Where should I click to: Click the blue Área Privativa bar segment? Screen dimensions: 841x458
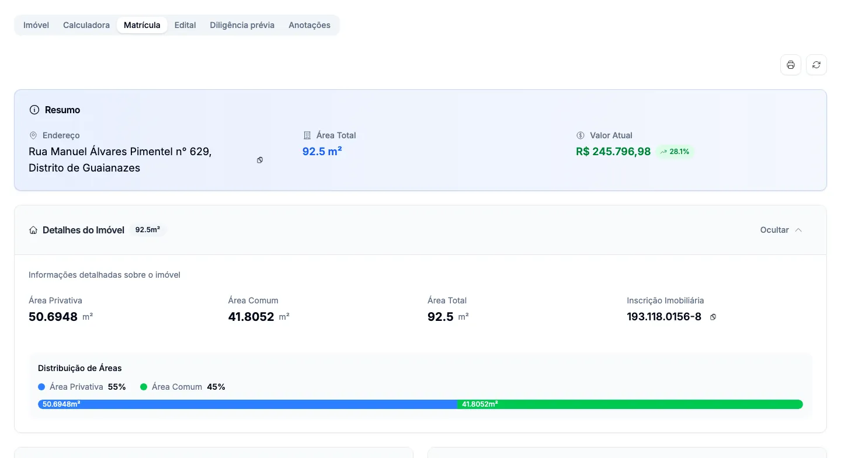pos(248,404)
